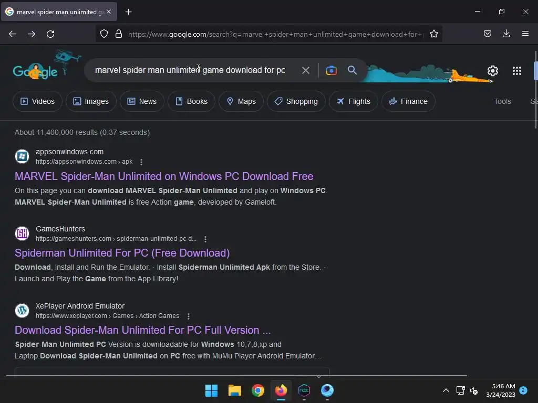Screen dimensions: 538x403
Task: Open the notification count badge
Action: (x=523, y=390)
